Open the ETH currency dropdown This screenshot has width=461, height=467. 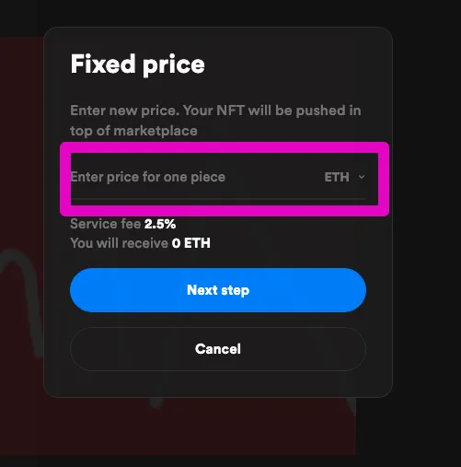click(344, 177)
